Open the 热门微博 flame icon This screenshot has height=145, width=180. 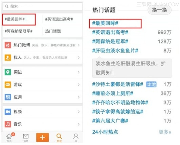[8, 45]
